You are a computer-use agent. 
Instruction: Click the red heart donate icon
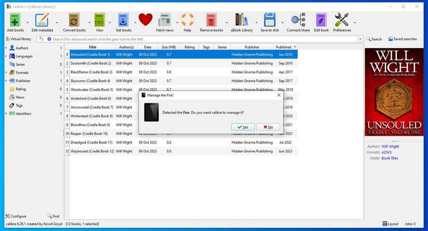point(145,20)
